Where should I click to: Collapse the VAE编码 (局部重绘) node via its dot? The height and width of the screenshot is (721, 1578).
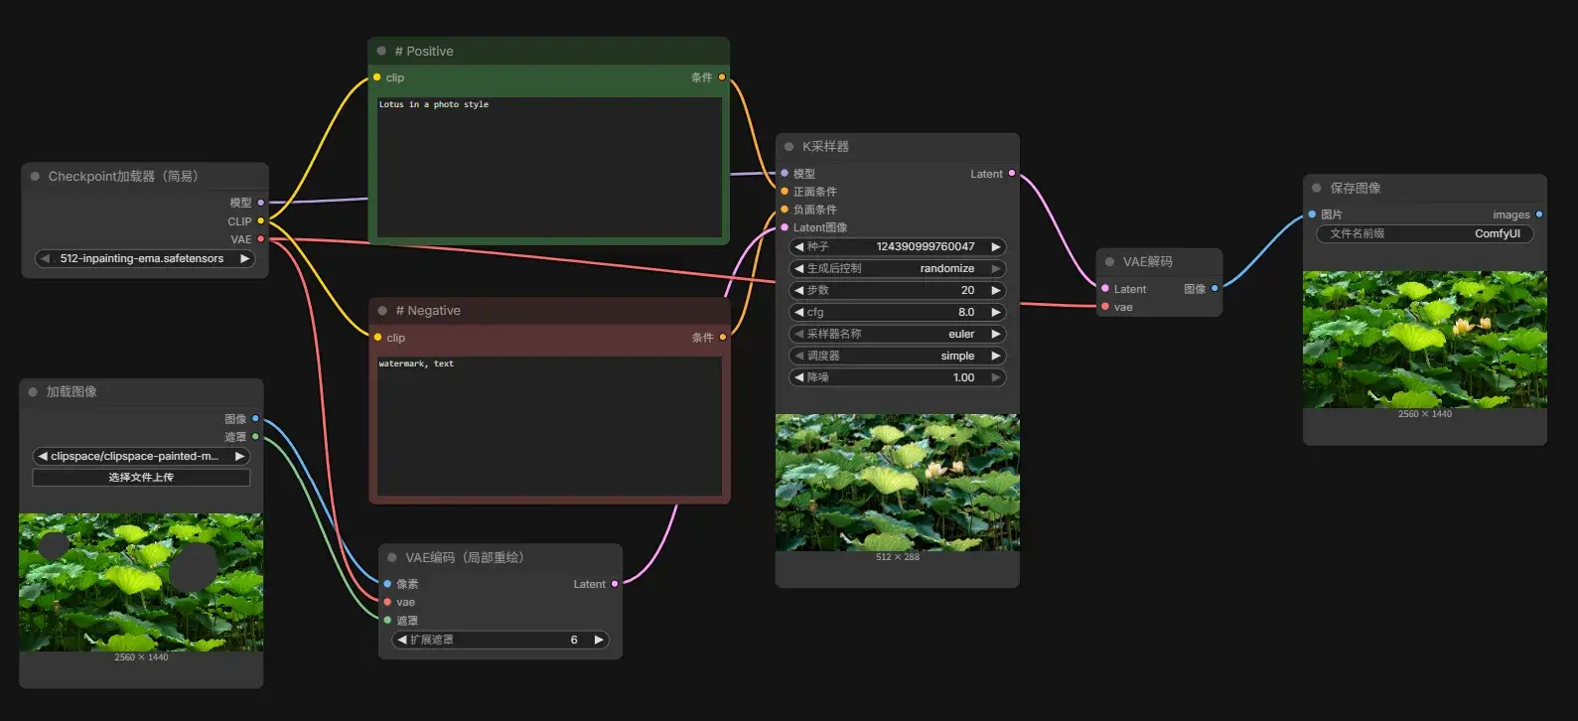392,558
